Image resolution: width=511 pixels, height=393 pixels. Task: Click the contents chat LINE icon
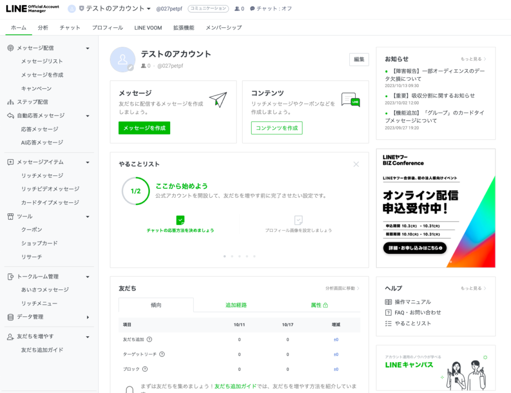351,100
